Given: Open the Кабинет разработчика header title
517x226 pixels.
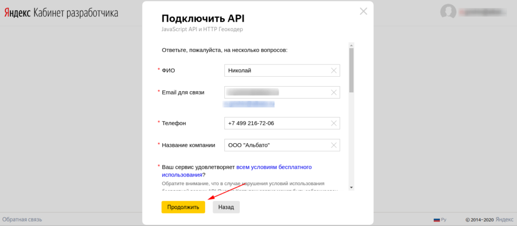Looking at the screenshot, I should [76, 13].
